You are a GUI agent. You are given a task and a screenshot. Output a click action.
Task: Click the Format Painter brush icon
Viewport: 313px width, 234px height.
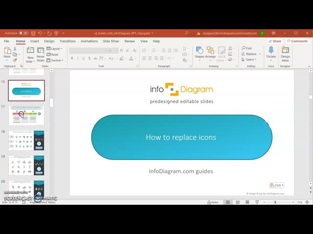(15, 60)
